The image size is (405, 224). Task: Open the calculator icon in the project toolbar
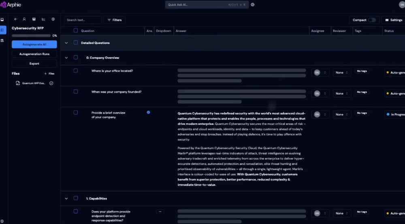[34, 19]
